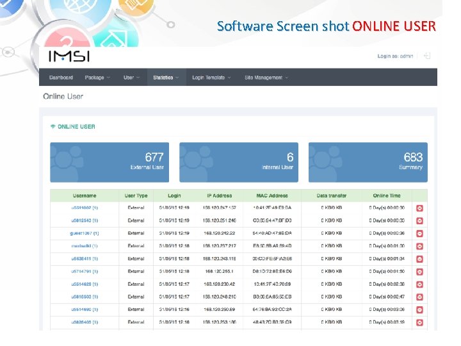Screen dimensions: 461x346
Task: Disconnect user with online time 00:01:34
Action: click(419, 259)
